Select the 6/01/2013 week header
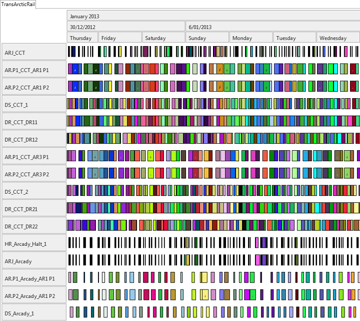The height and width of the screenshot is (321, 360). [x=272, y=27]
